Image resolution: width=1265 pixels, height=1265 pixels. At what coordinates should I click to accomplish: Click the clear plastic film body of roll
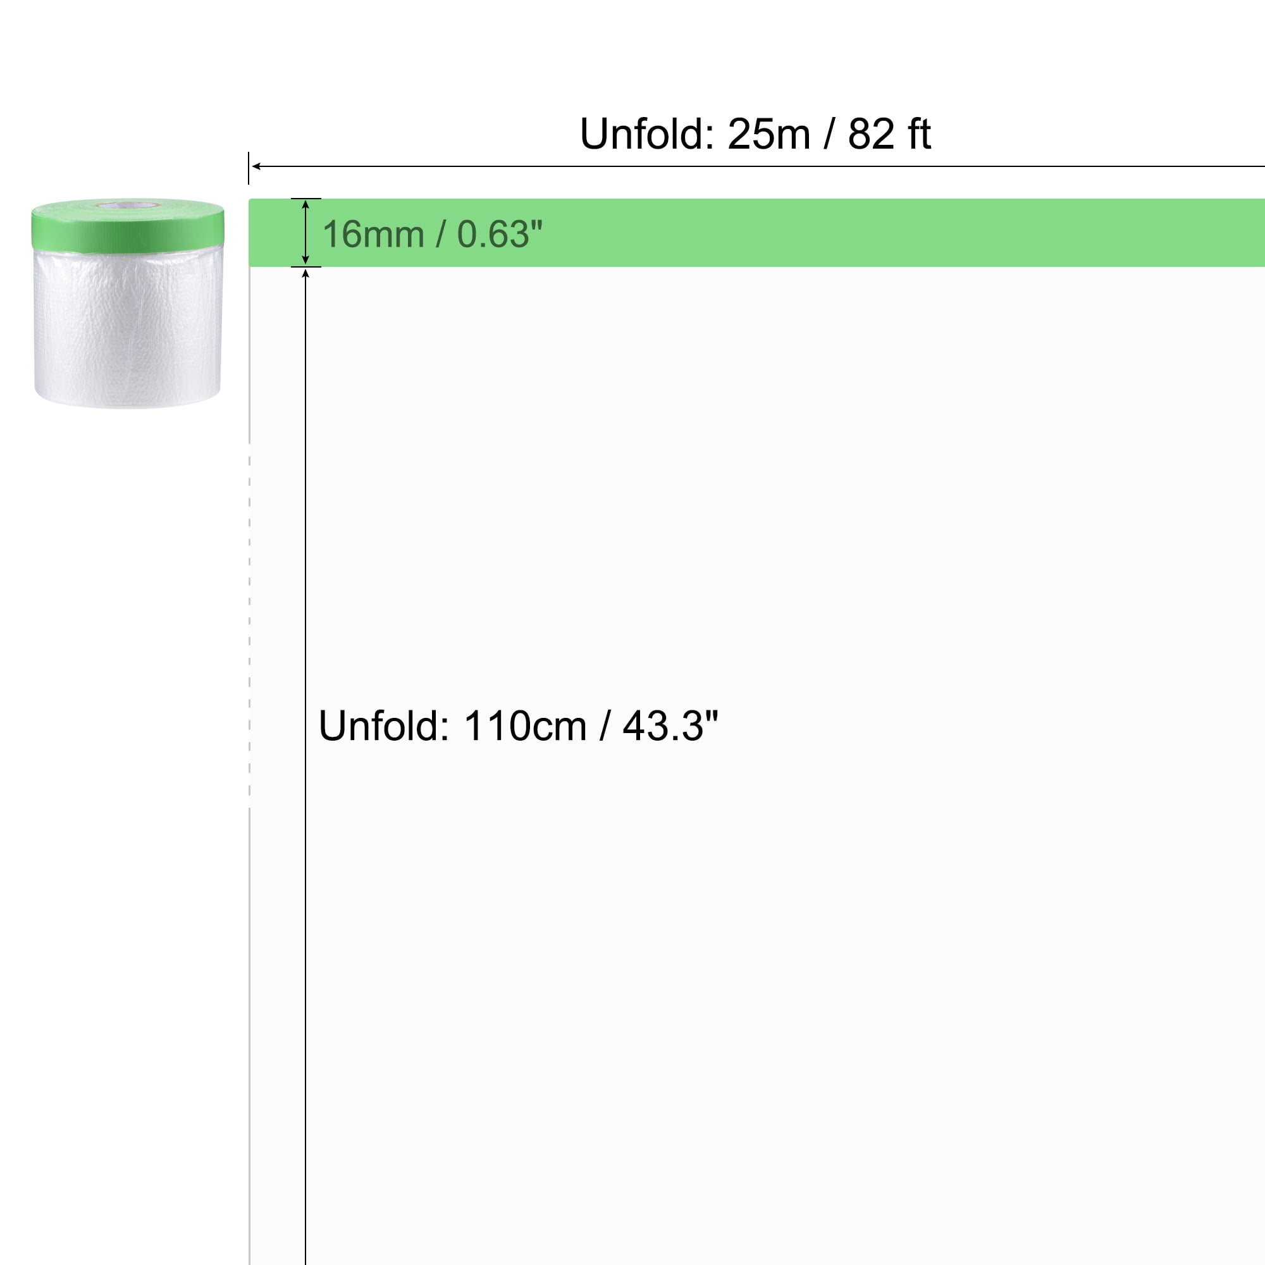pos(128,328)
